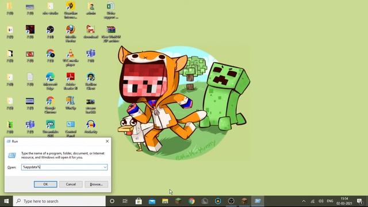Image resolution: width=368 pixels, height=207 pixels.
Task: Click the ENG language indicator
Action: tap(329, 201)
